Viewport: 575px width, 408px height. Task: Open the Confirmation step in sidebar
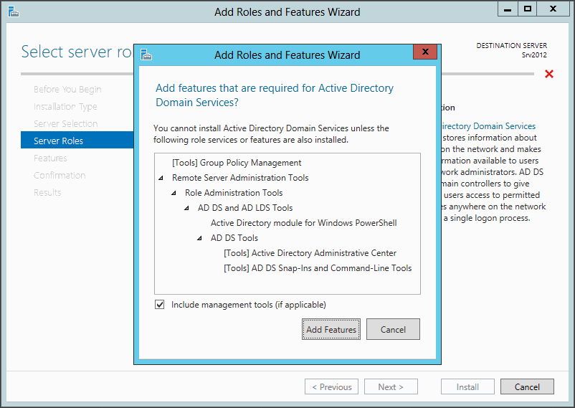pyautogui.click(x=60, y=176)
